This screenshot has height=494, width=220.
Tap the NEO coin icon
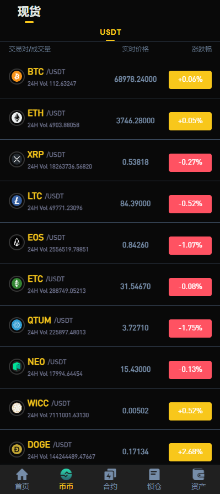point(17,366)
